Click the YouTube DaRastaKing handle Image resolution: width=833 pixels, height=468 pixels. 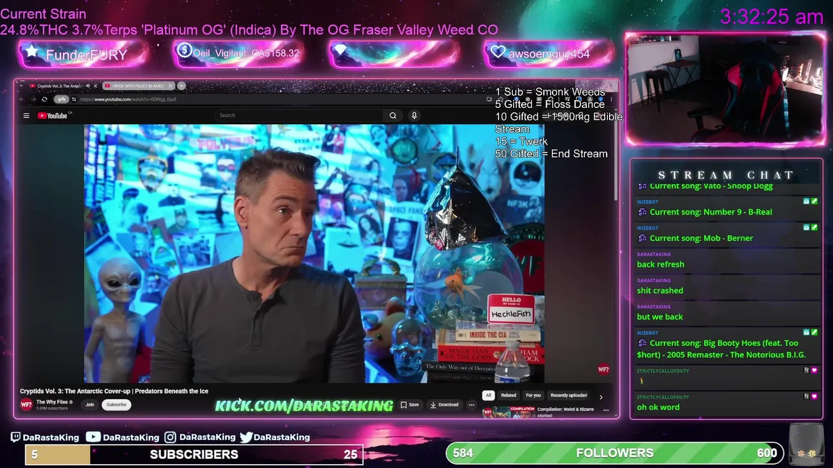pos(122,437)
